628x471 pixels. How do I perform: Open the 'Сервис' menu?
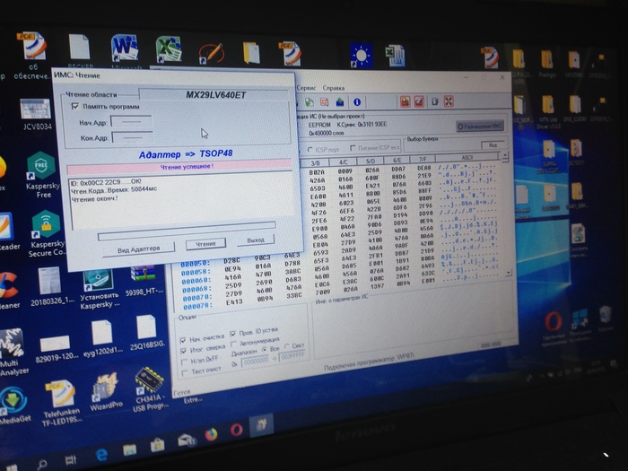[306, 90]
